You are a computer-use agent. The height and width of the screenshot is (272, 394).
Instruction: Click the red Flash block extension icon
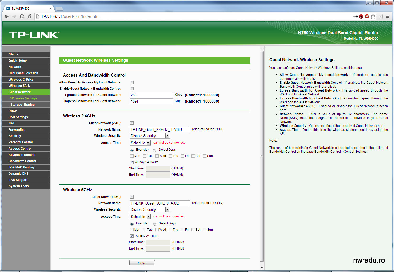361,16
